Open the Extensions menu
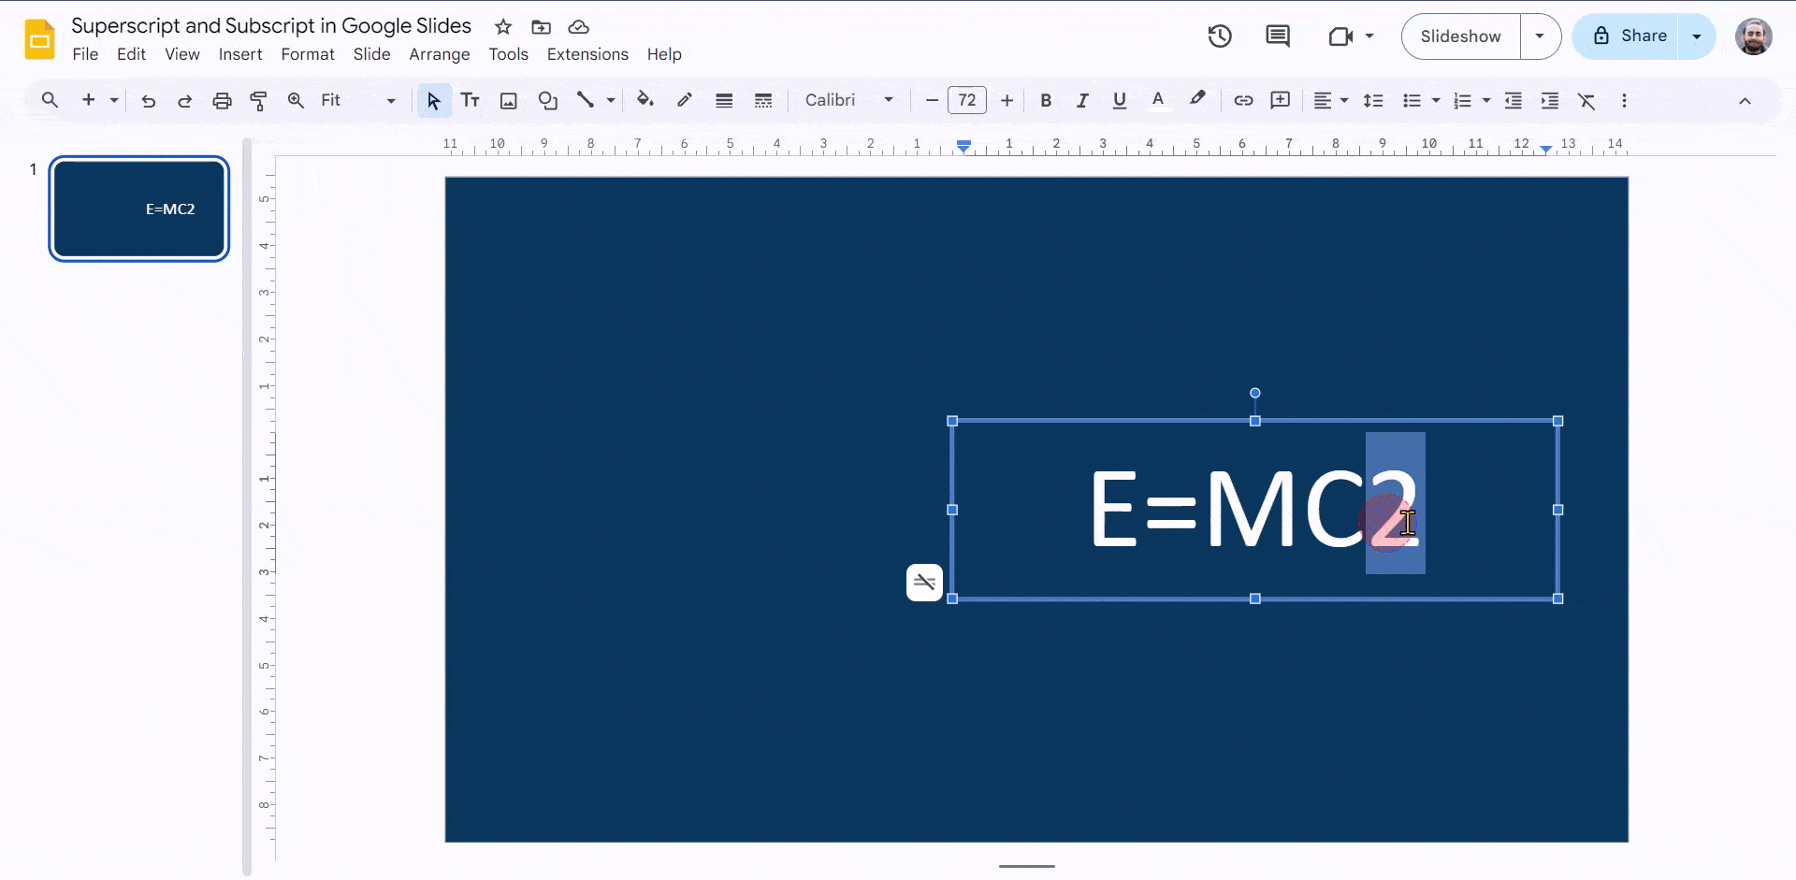Image resolution: width=1796 pixels, height=880 pixels. 587,54
